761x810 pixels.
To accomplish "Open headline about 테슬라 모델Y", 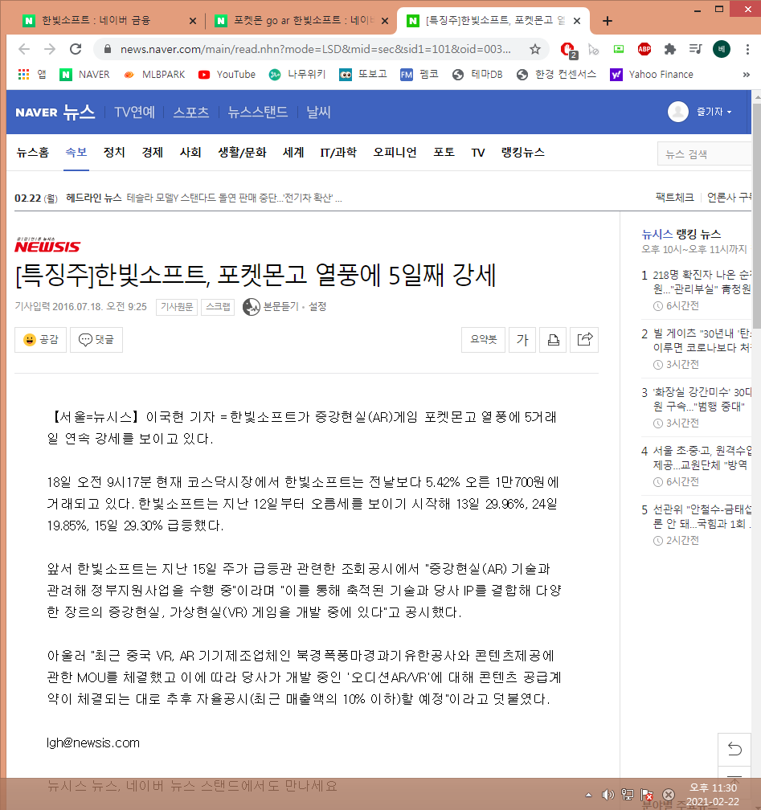I will click(234, 198).
